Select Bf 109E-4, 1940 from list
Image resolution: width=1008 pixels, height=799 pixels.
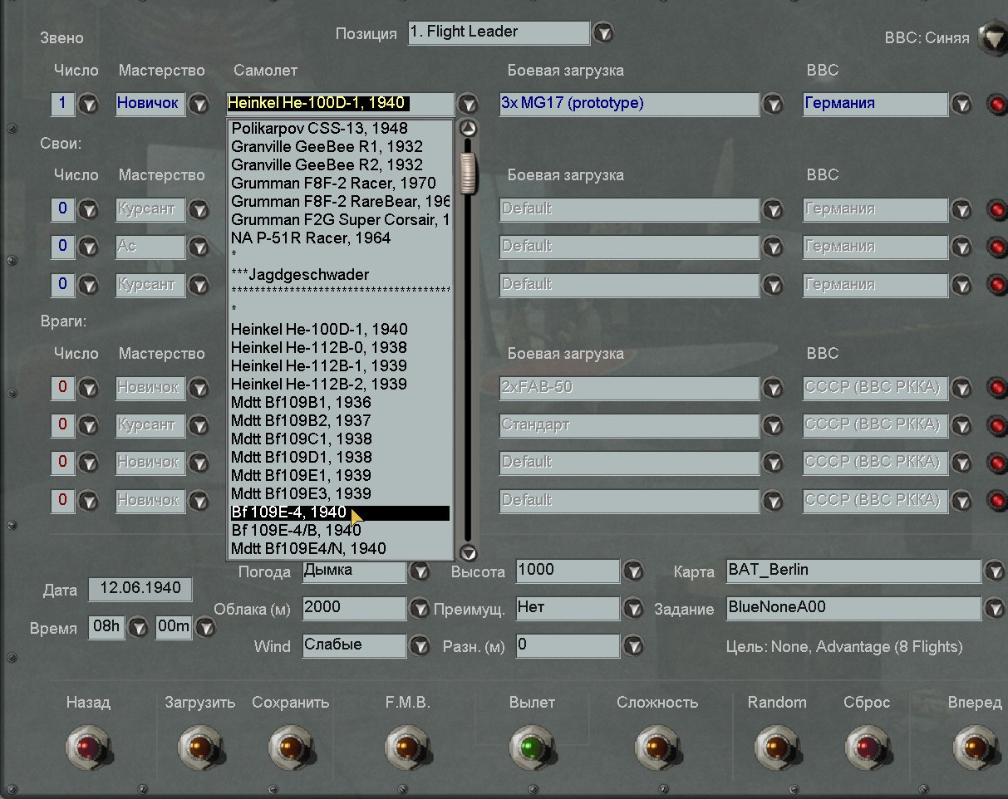[340, 512]
